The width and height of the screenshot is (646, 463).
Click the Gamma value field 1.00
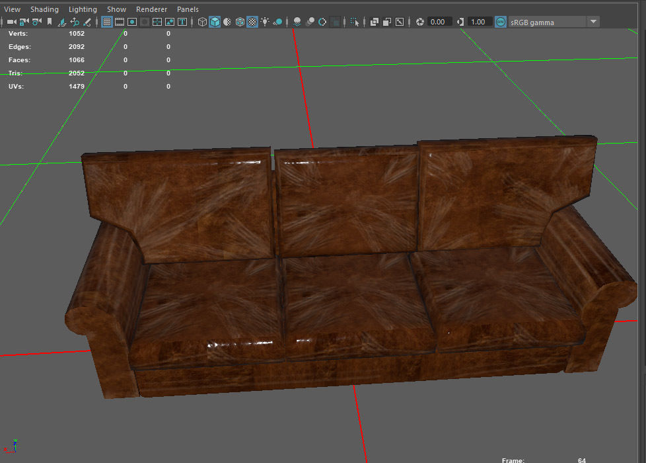[x=480, y=22]
